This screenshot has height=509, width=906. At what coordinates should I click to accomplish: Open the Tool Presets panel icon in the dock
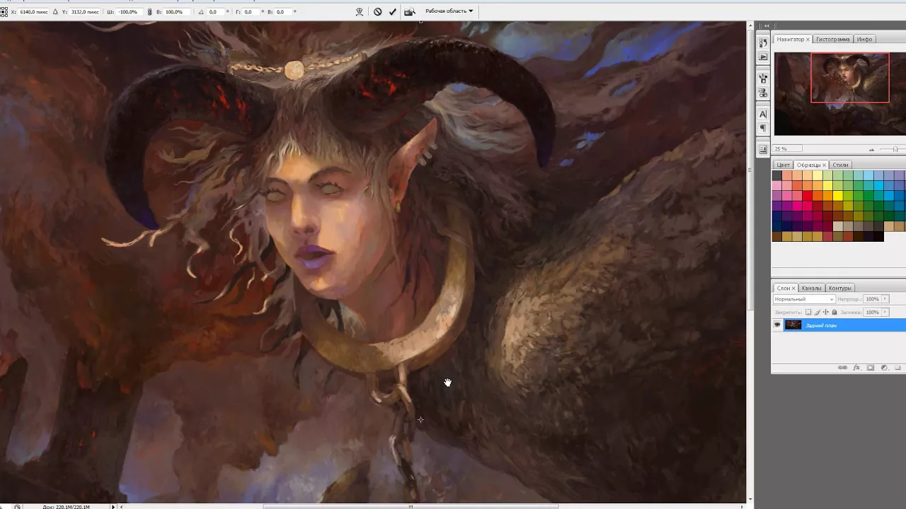[762, 78]
